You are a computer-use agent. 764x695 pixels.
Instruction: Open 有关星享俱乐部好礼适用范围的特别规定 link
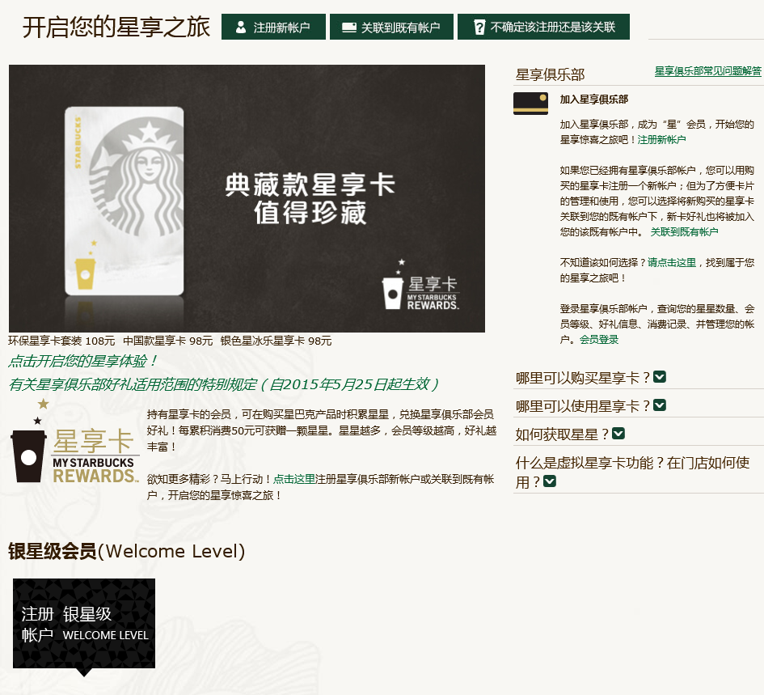click(224, 384)
